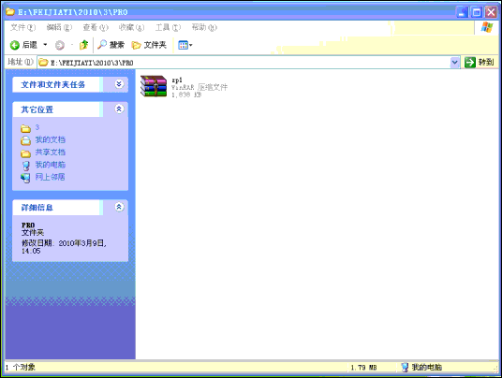Close the explorer window
This screenshot has width=502, height=378.
coord(491,12)
